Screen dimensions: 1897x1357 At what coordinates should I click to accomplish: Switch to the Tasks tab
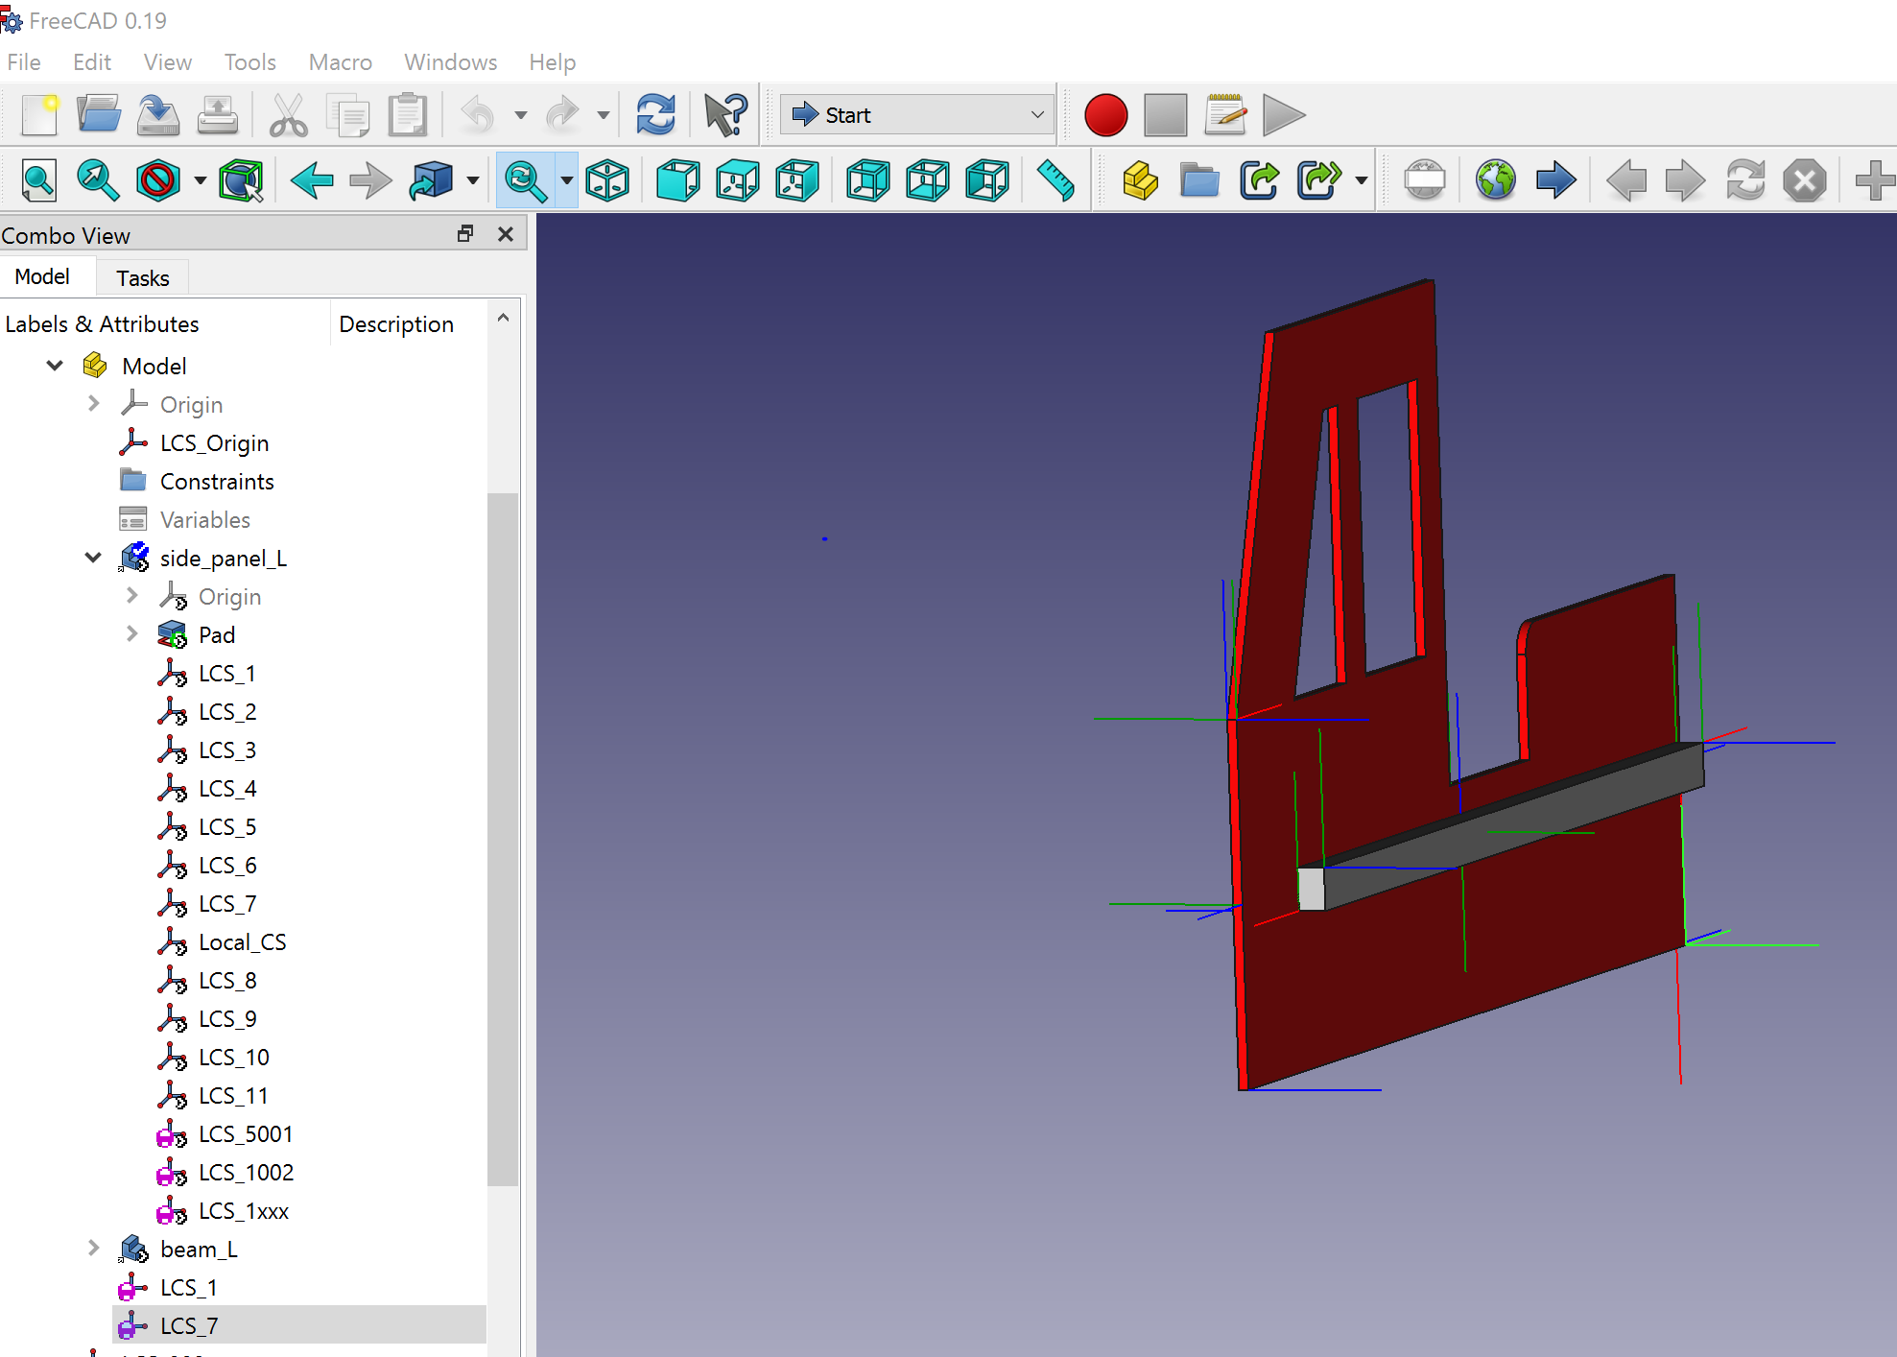coord(142,277)
